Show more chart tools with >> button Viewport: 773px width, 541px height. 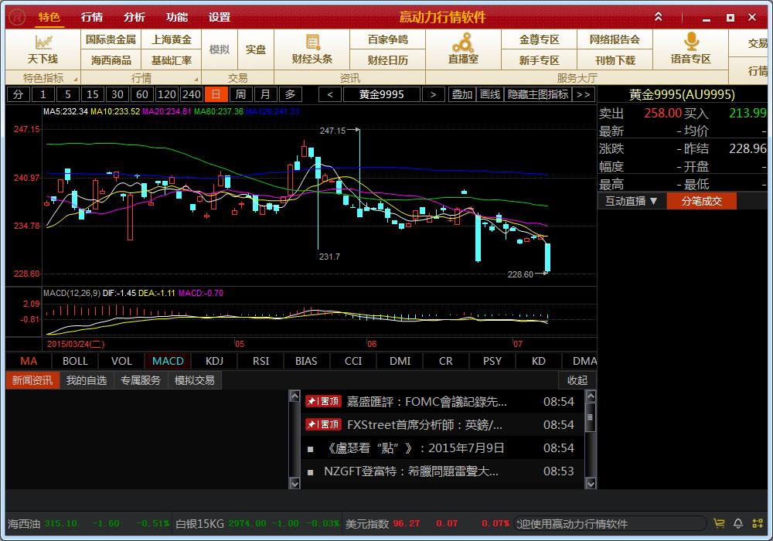tap(583, 94)
